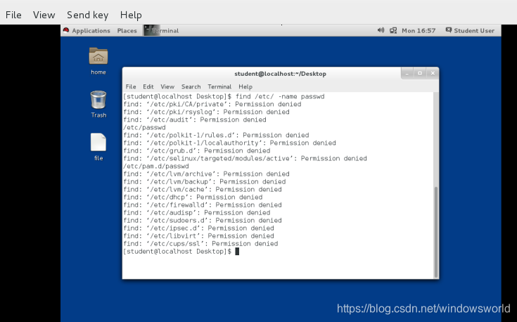Open the View menu of viewer window
The width and height of the screenshot is (517, 322).
pos(44,15)
